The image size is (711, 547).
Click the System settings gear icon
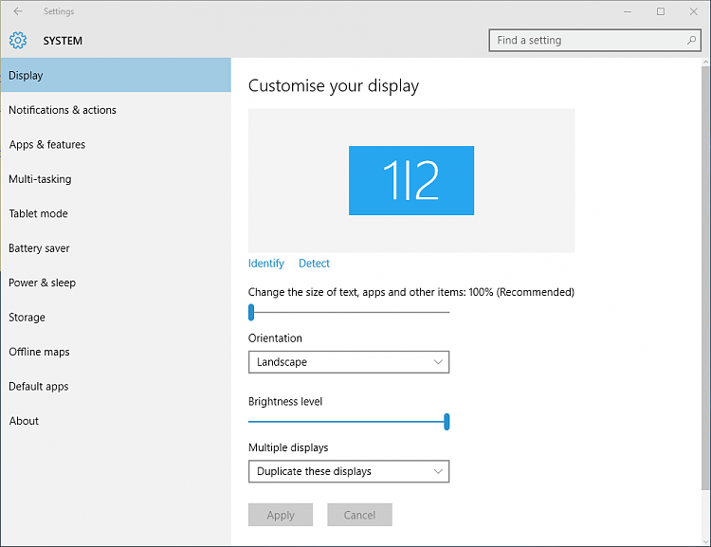pos(18,41)
